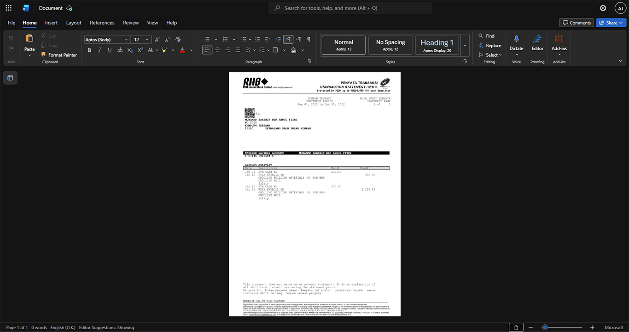This screenshot has width=629, height=332.
Task: Open the File tab
Action: point(12,23)
